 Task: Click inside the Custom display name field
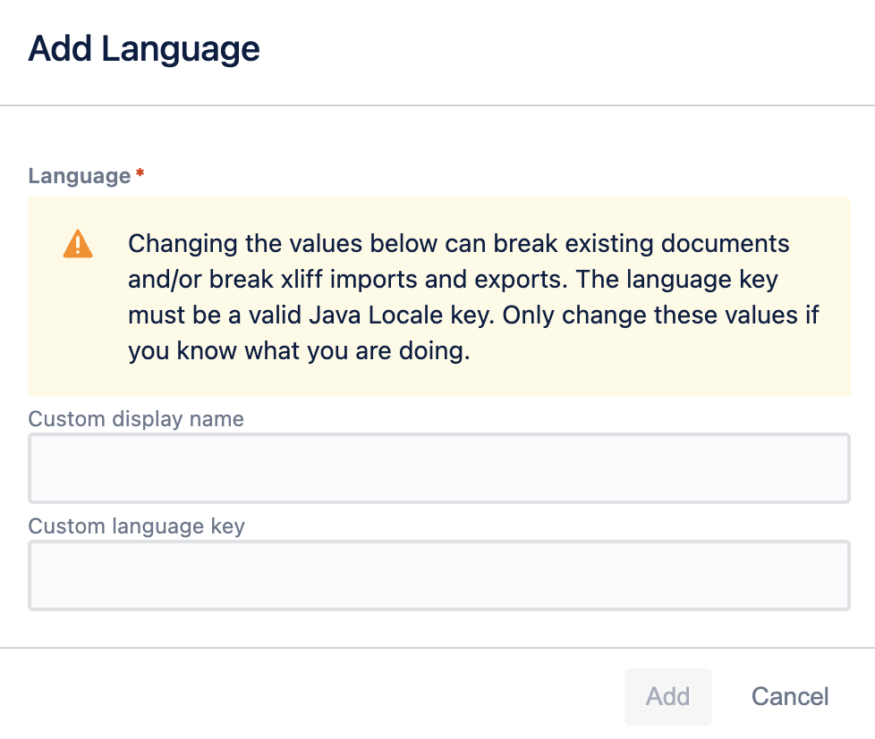438,467
